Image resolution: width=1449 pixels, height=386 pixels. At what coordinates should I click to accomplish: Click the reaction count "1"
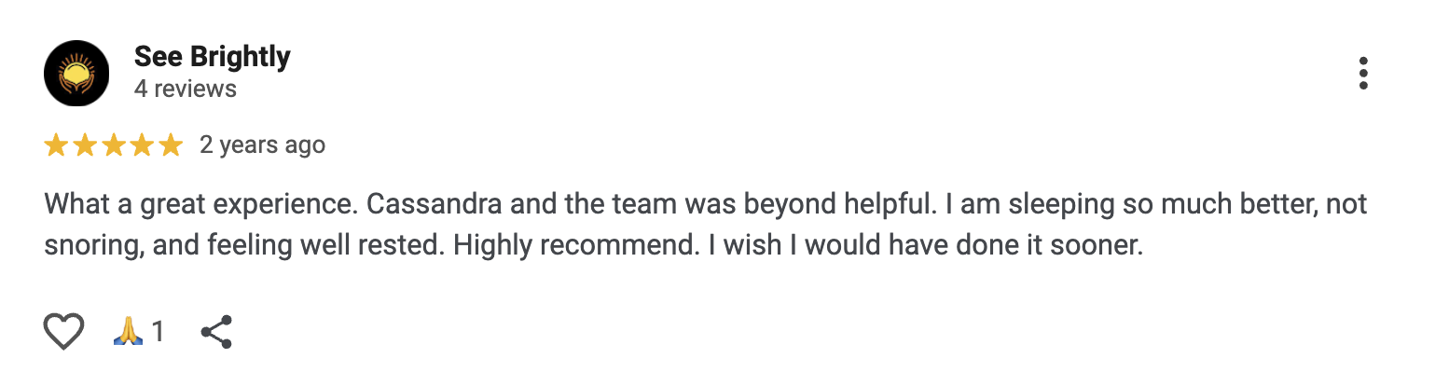[158, 331]
